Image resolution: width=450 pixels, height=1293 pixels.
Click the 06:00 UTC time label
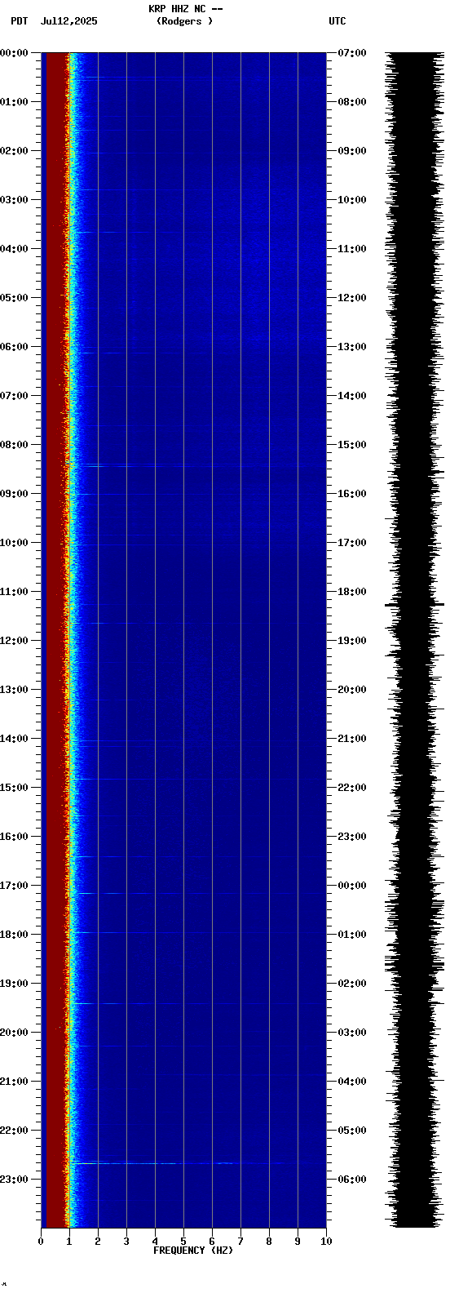point(351,1180)
